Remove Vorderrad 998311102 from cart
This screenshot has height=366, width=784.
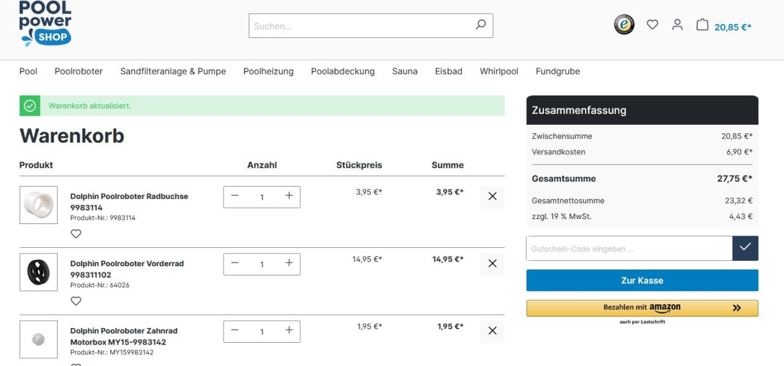492,264
